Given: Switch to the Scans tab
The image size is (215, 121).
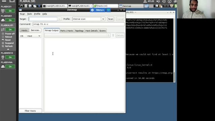Looking at the screenshot, I should pyautogui.click(x=102, y=31).
